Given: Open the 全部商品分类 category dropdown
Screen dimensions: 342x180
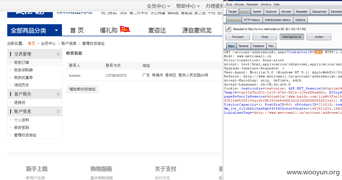Looking at the screenshot, I should 35,30.
